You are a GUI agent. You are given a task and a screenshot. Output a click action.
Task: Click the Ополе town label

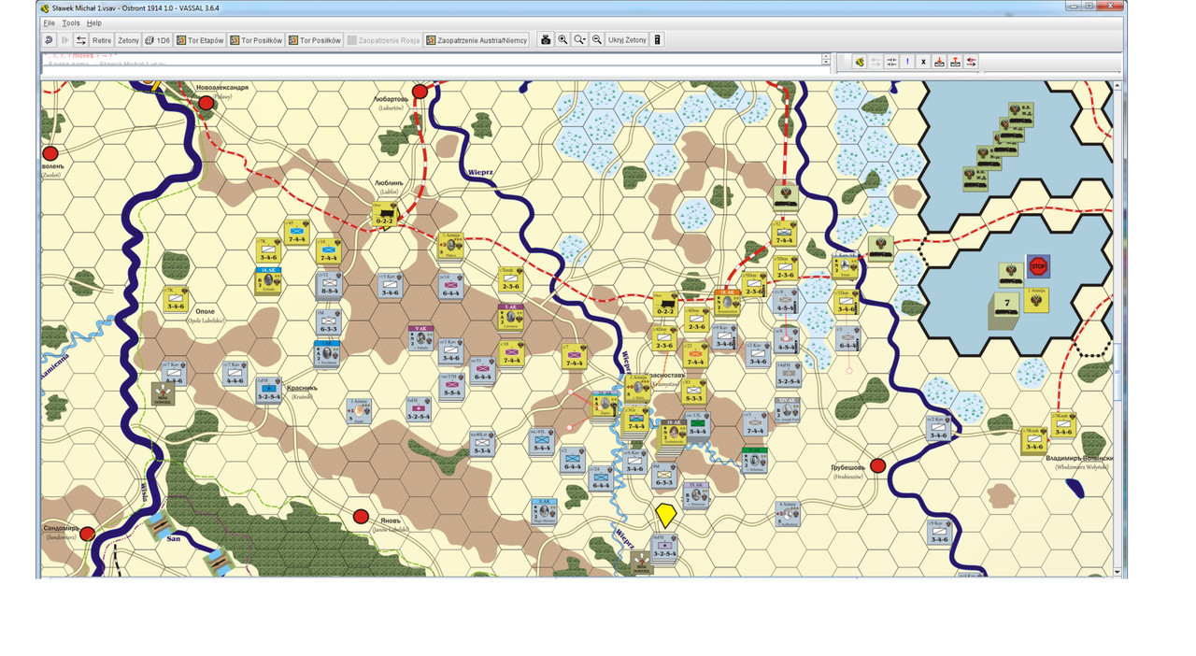[x=205, y=311]
